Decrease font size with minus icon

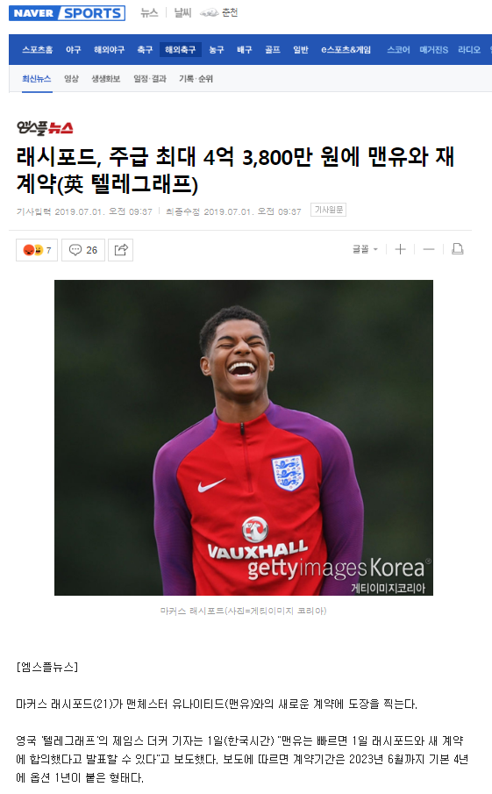click(429, 249)
